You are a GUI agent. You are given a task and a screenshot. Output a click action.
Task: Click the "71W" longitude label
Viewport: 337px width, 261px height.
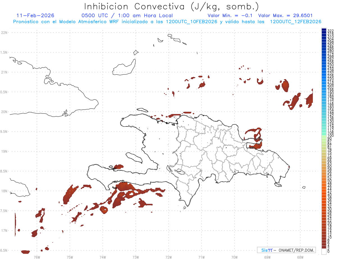click(x=201, y=257)
